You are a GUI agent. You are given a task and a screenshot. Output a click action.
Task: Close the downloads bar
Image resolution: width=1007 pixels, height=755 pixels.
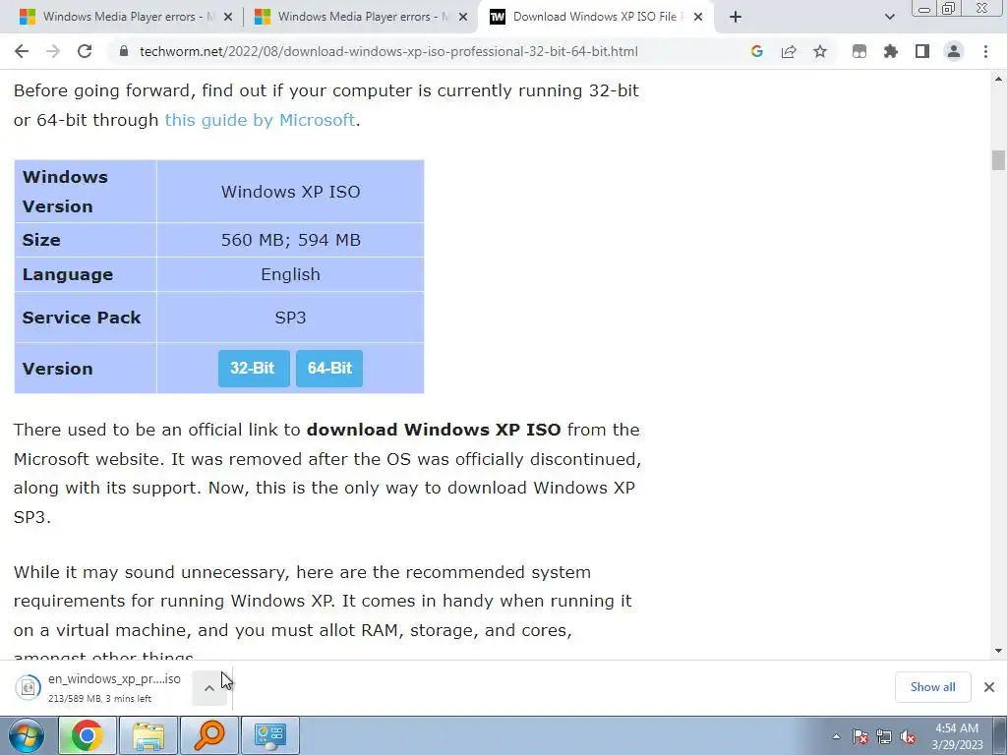(989, 687)
